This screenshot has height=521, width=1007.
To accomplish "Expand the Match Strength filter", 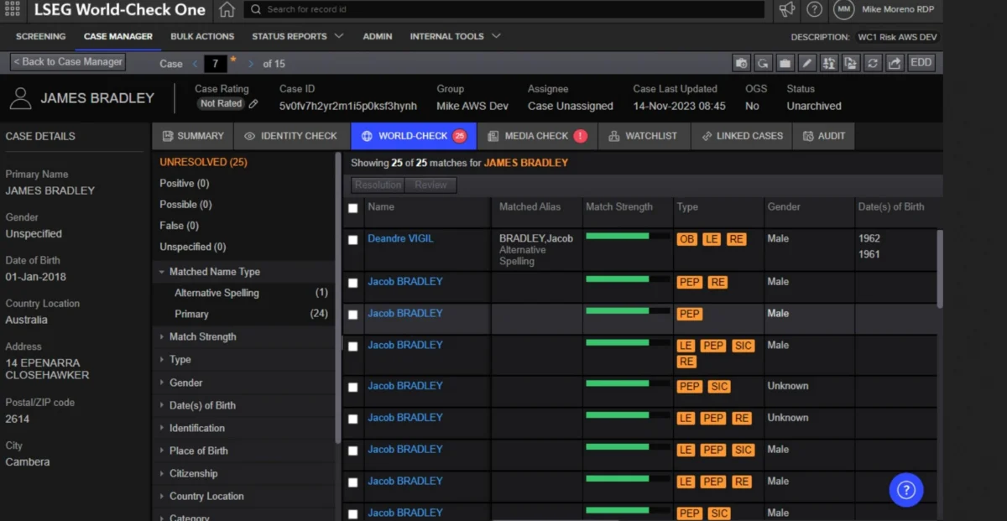I will [202, 336].
